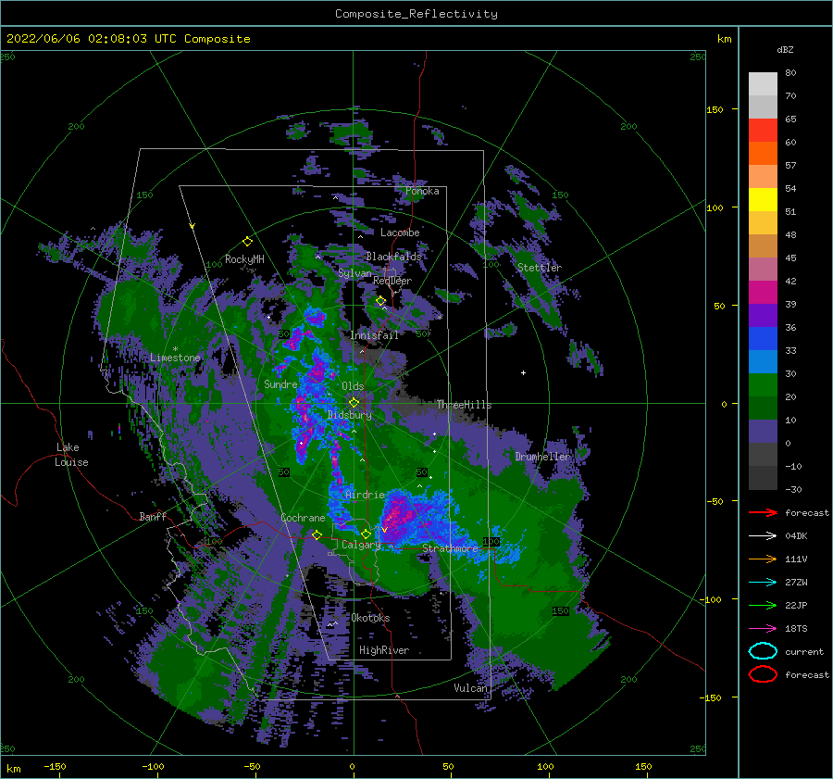Select the 65 dBZ red swatch
The width and height of the screenshot is (833, 779).
(x=763, y=131)
